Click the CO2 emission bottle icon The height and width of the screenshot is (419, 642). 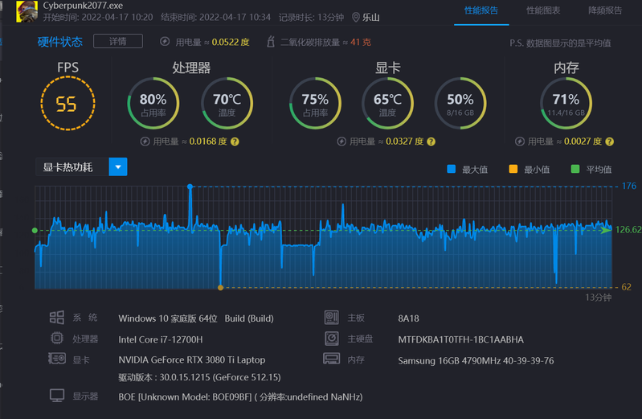pos(271,42)
